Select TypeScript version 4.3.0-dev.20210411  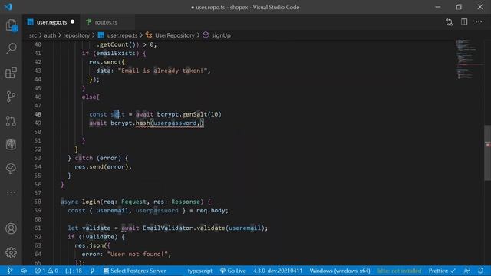[278, 271]
